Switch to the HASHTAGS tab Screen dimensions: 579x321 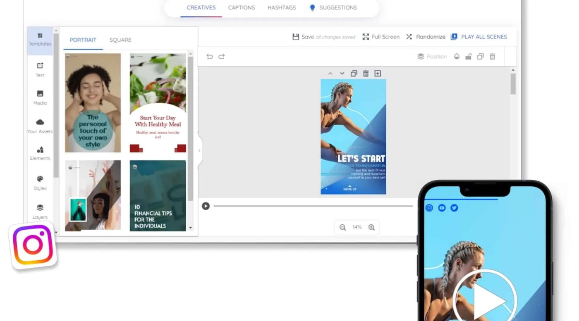tap(282, 7)
